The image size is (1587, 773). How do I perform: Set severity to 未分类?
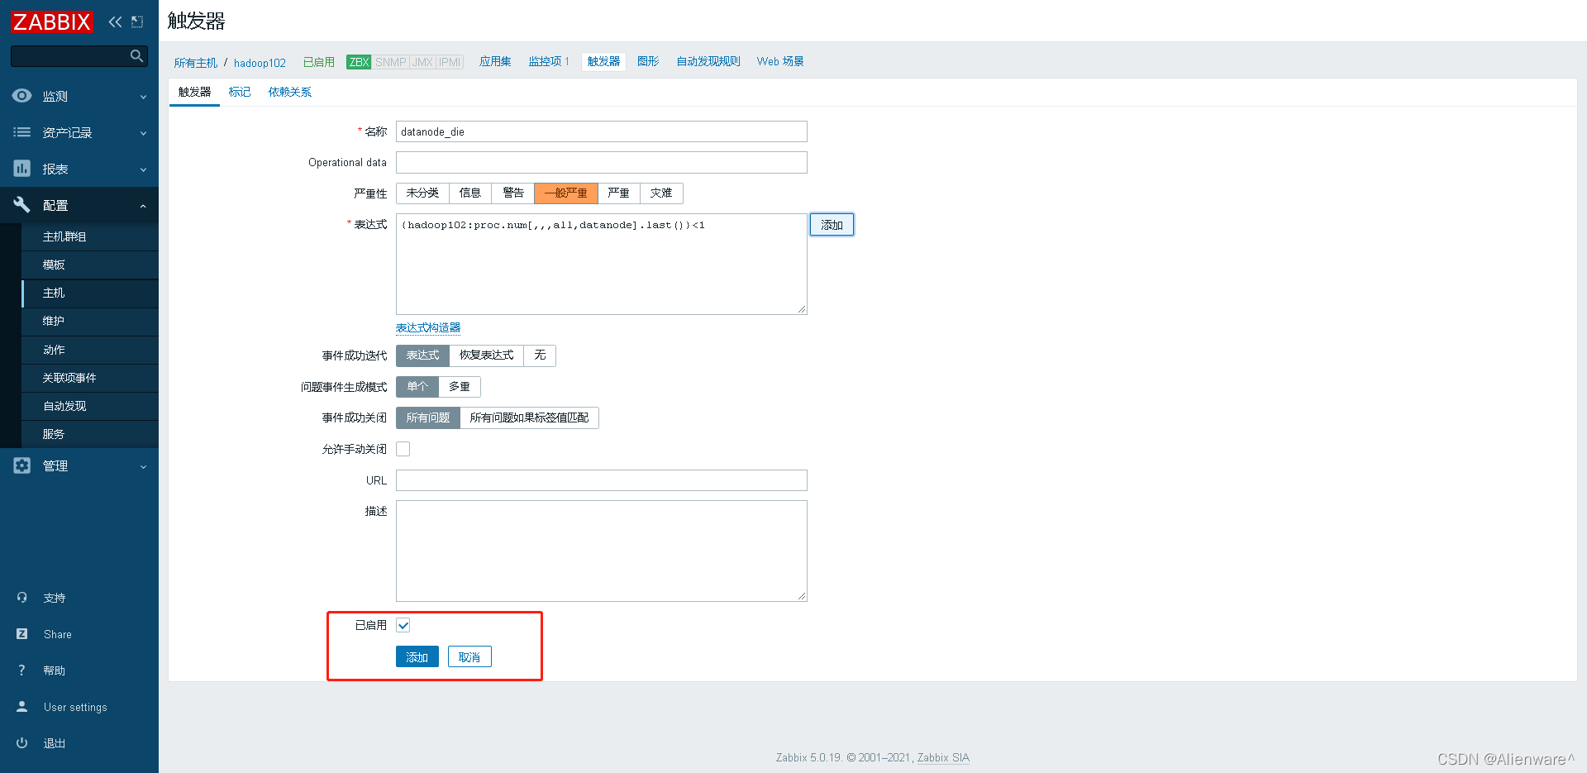coord(422,193)
